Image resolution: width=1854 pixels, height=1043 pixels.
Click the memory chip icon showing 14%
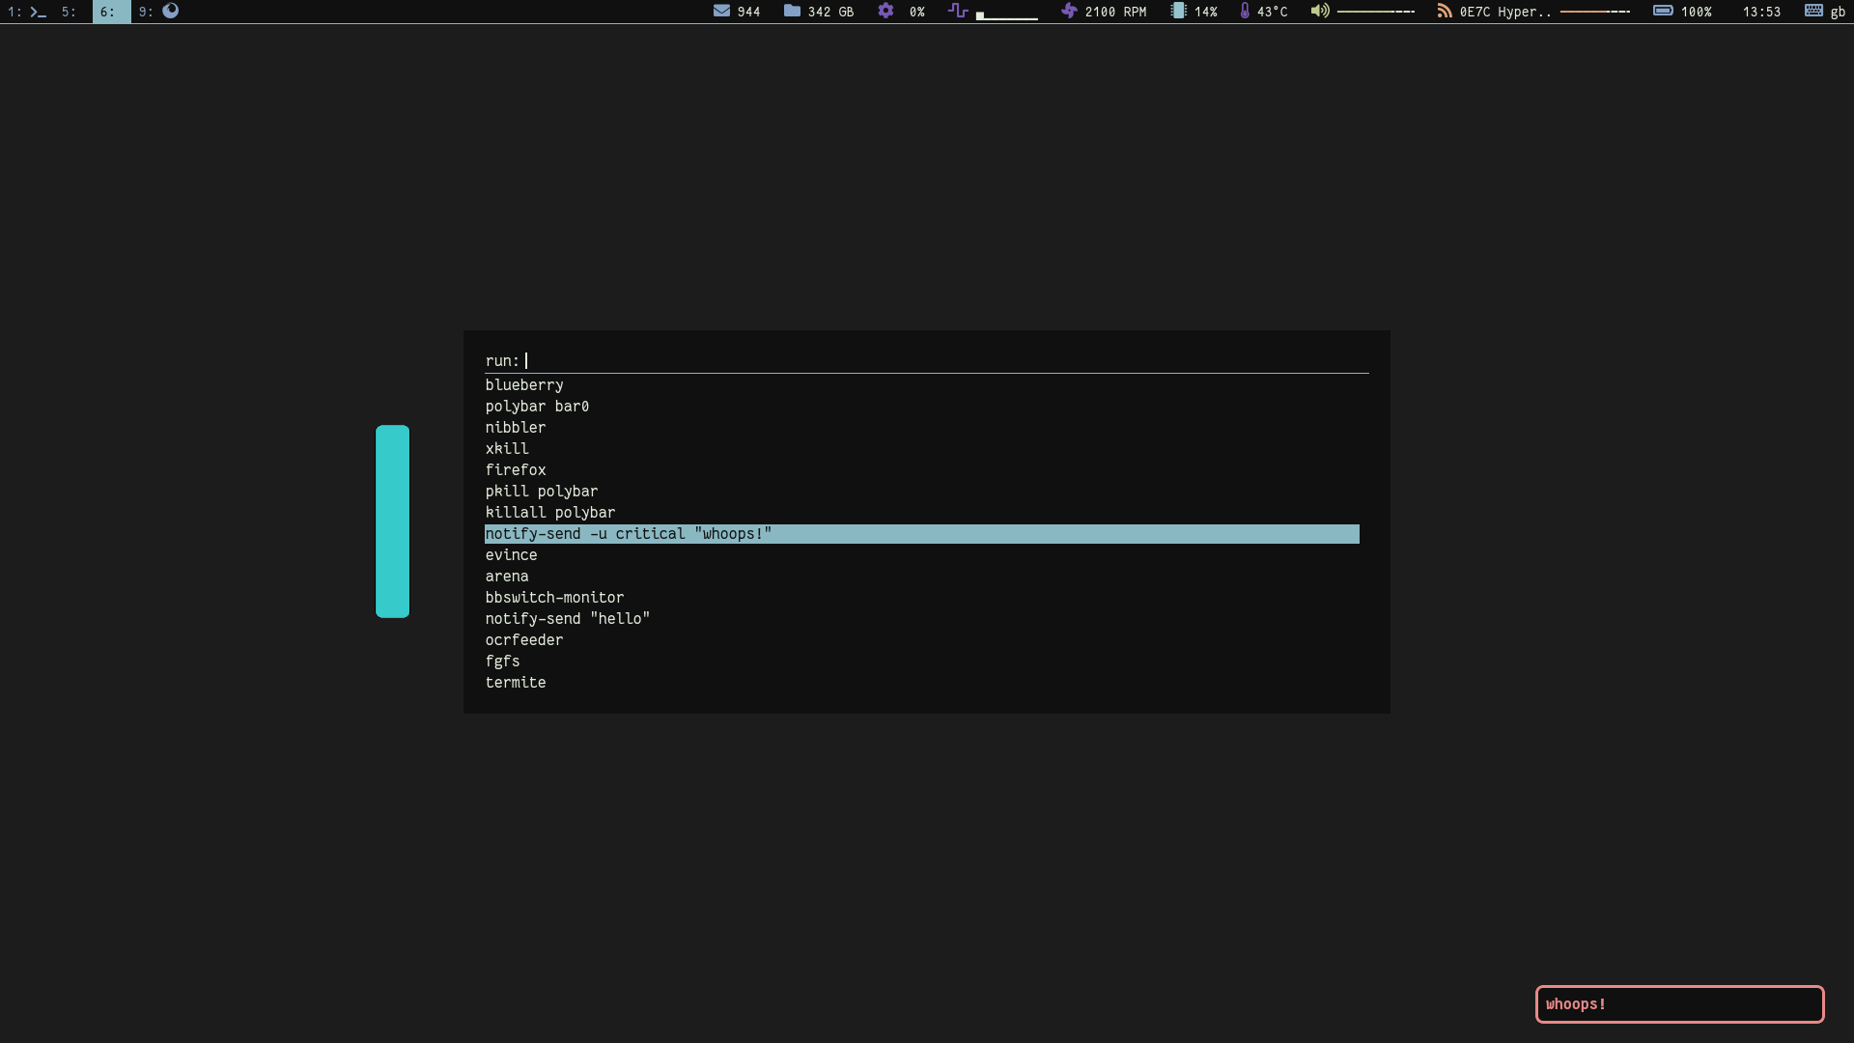pyautogui.click(x=1178, y=11)
